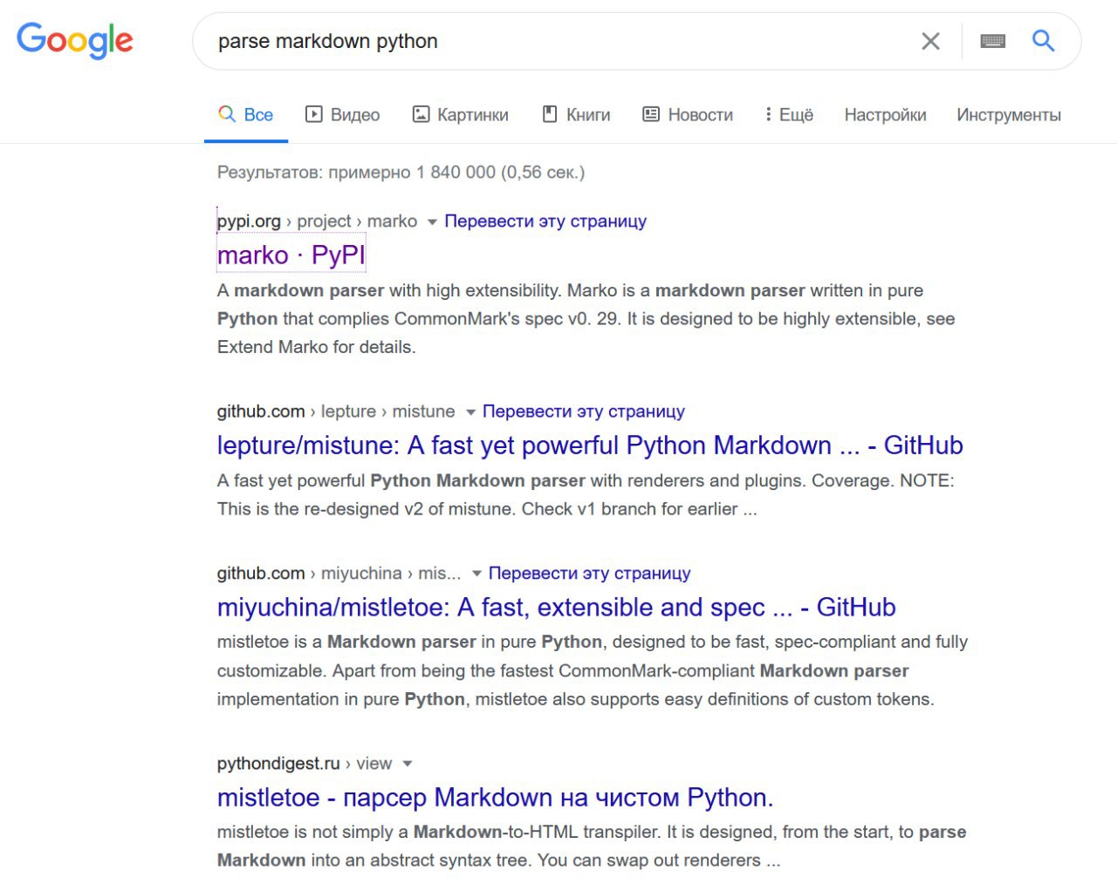Click the pypi.org breadcrumb URL
This screenshot has width=1117, height=891.
(x=317, y=221)
